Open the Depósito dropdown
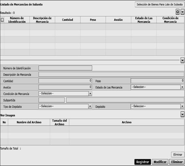Viewport: 185px width, 166px height. click(x=157, y=106)
